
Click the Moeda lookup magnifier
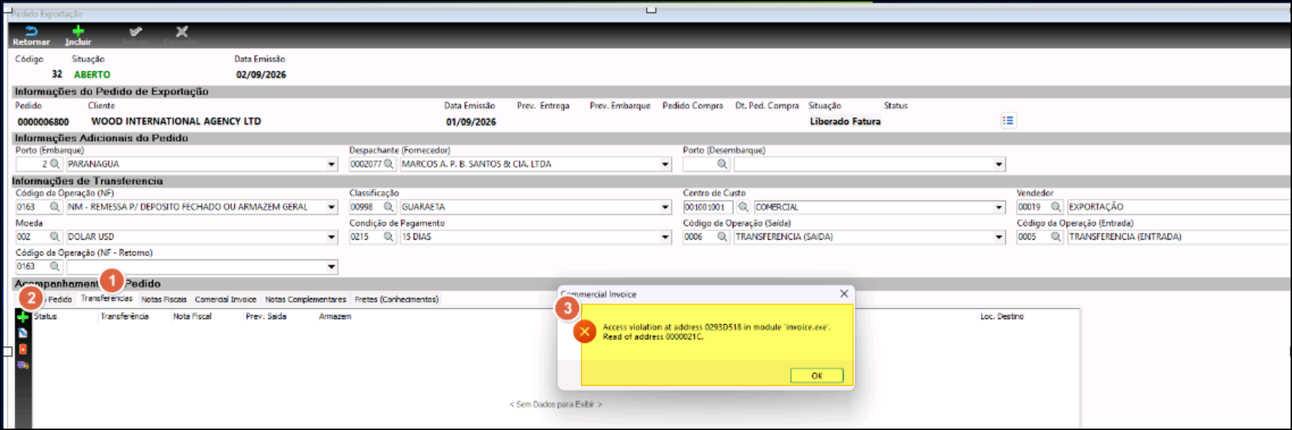coord(55,237)
